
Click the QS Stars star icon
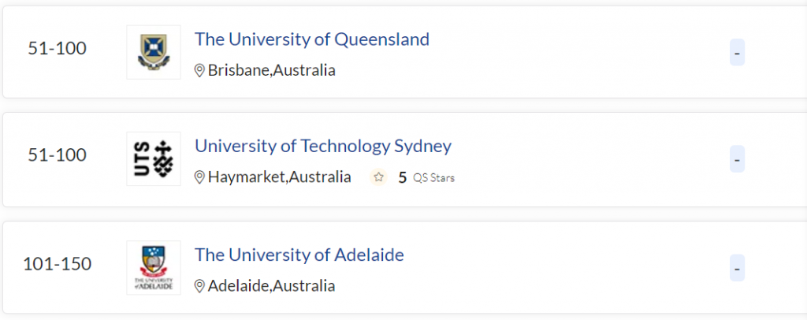[x=378, y=177]
